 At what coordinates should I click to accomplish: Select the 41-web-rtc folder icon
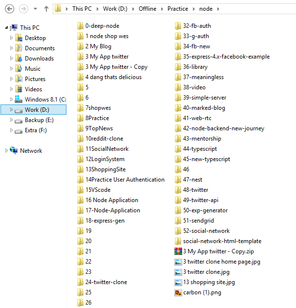(178, 118)
